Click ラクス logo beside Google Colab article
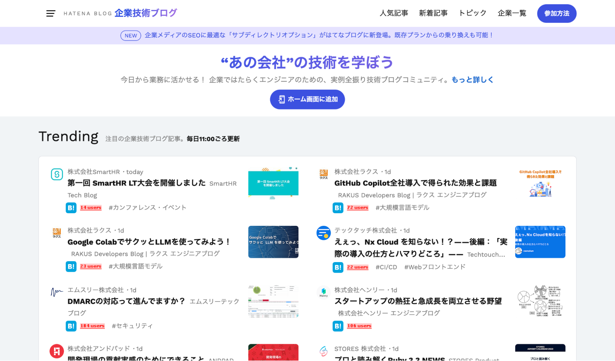615x361 pixels. (x=57, y=233)
